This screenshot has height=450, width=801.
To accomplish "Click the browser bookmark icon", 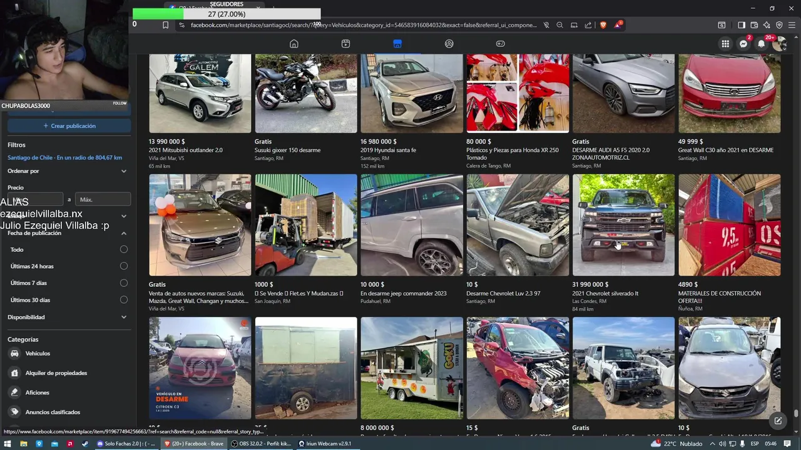I will click(x=165, y=25).
